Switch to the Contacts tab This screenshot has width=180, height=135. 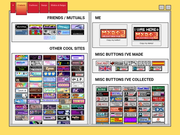21,8
